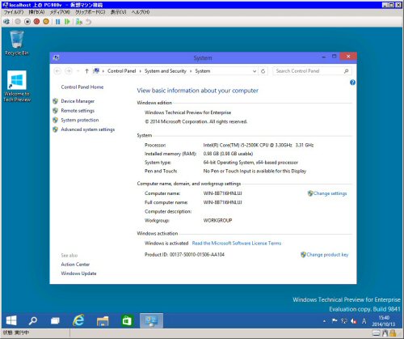Click Change product key
Image resolution: width=404 pixels, height=339 pixels.
click(x=327, y=255)
